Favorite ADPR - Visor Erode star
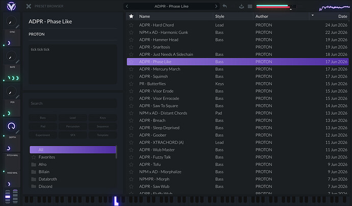The image size is (352, 206). coord(131,91)
